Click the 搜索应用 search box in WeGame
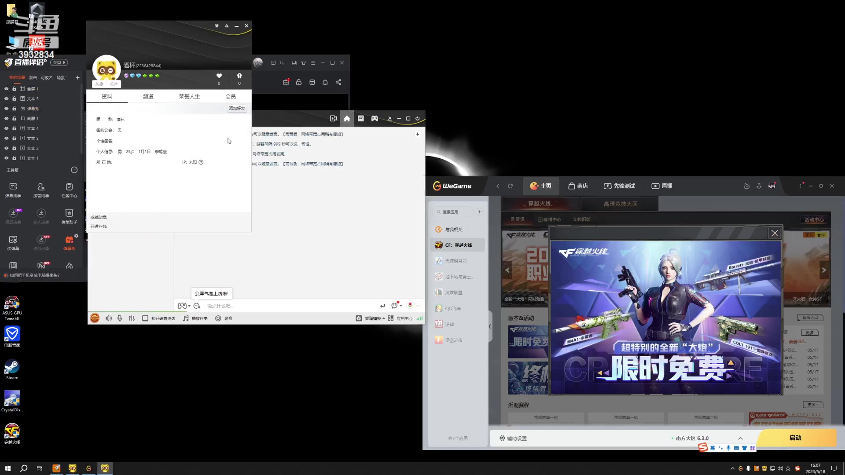 (x=452, y=212)
